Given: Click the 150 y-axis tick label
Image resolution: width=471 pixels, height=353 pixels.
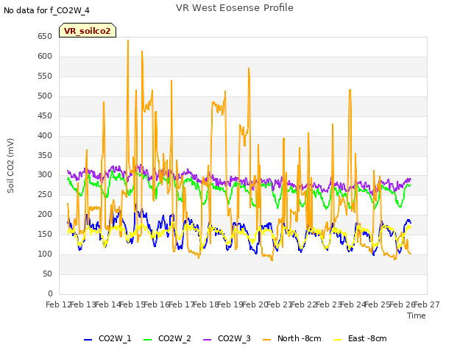Looking at the screenshot, I should click(45, 234).
